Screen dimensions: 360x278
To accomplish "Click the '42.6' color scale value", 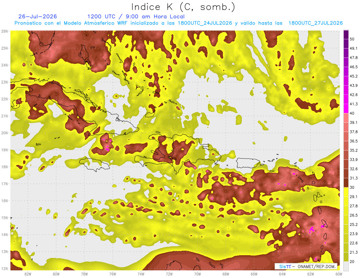I will coord(353,95).
